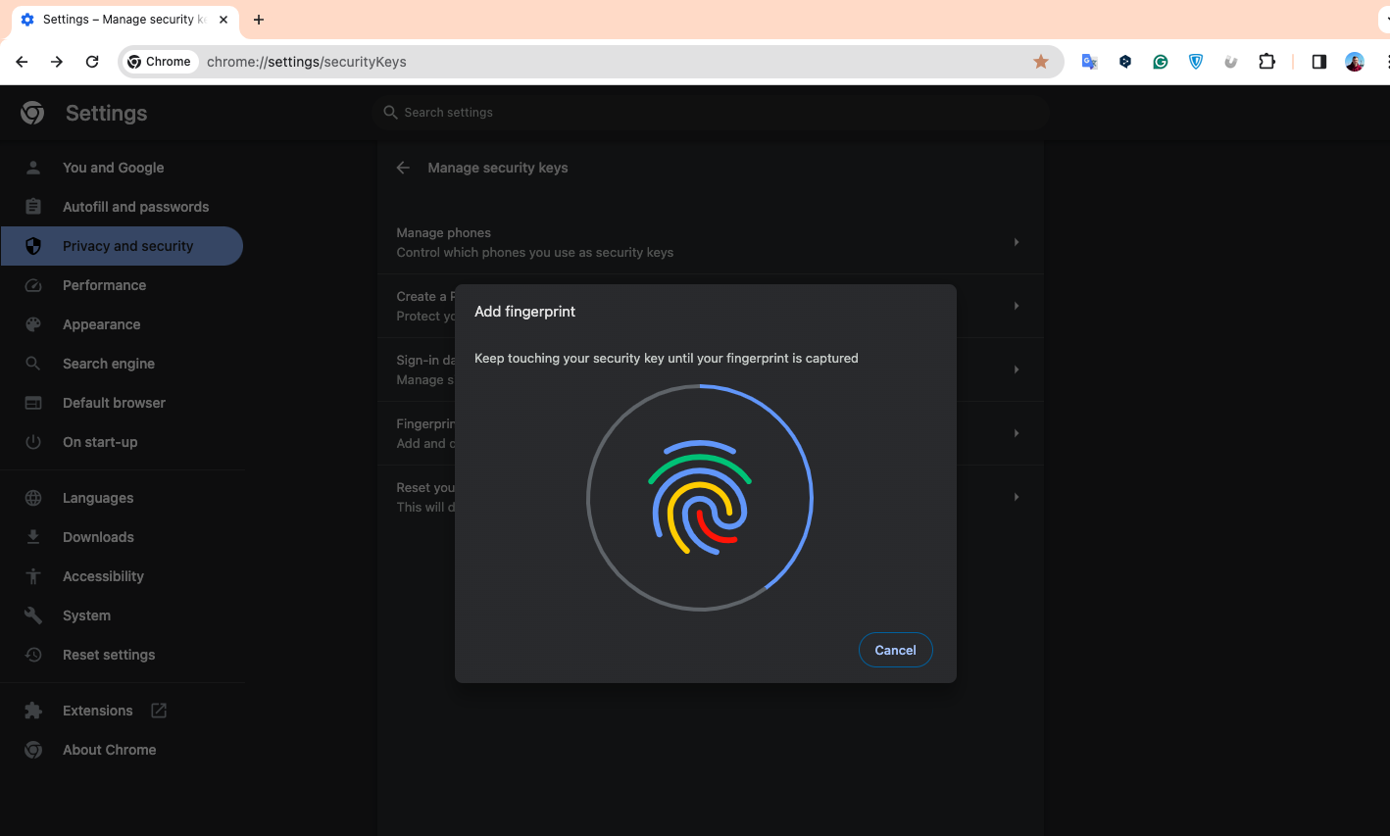Reload the page
Image resolution: width=1390 pixels, height=836 pixels.
[92, 62]
